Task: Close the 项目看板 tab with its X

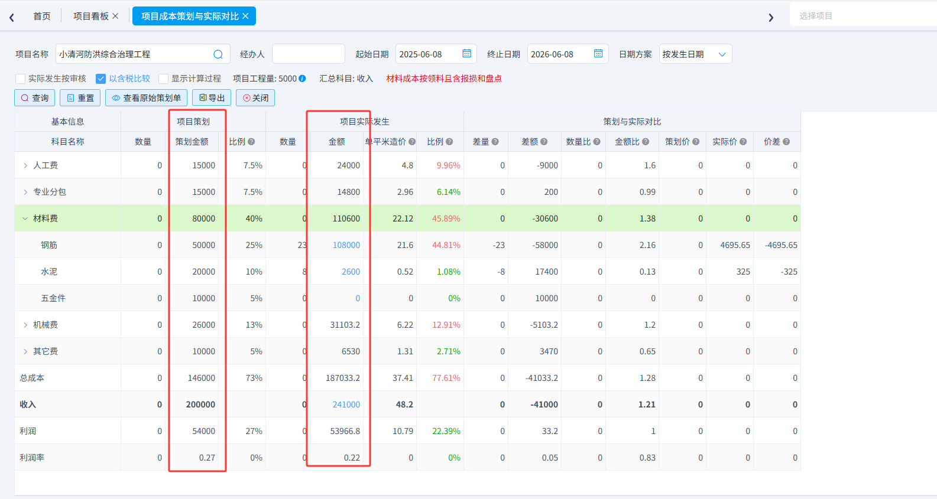Action: pyautogui.click(x=115, y=16)
